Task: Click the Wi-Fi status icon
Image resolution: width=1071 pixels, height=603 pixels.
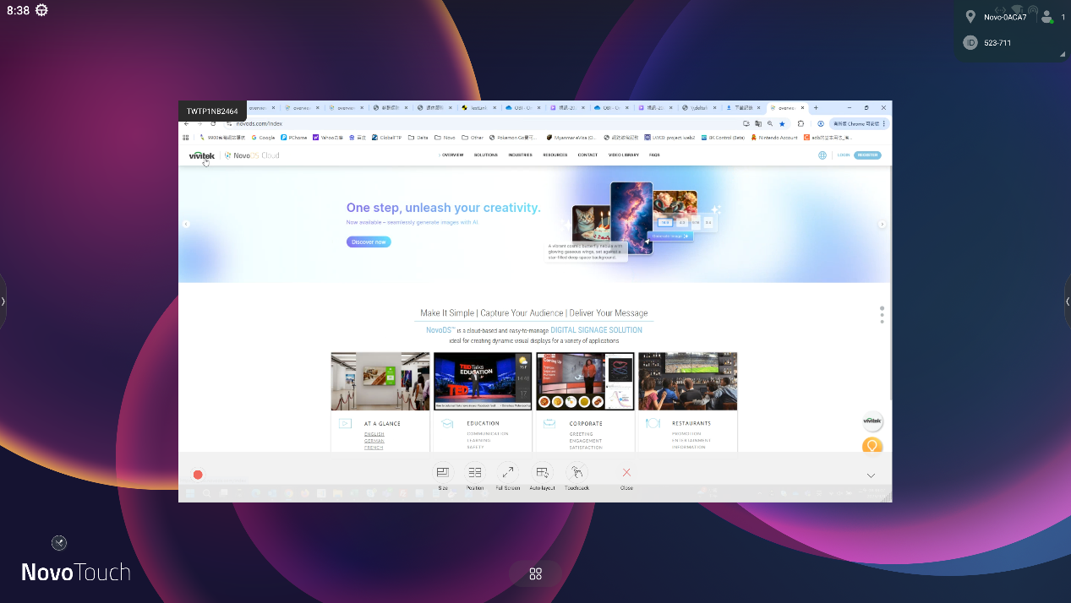Action: click(1017, 9)
